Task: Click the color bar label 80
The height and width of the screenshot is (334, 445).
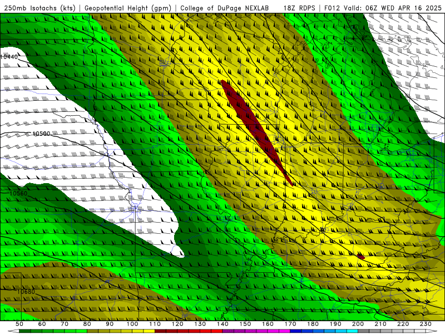Action: pyautogui.click(x=87, y=324)
